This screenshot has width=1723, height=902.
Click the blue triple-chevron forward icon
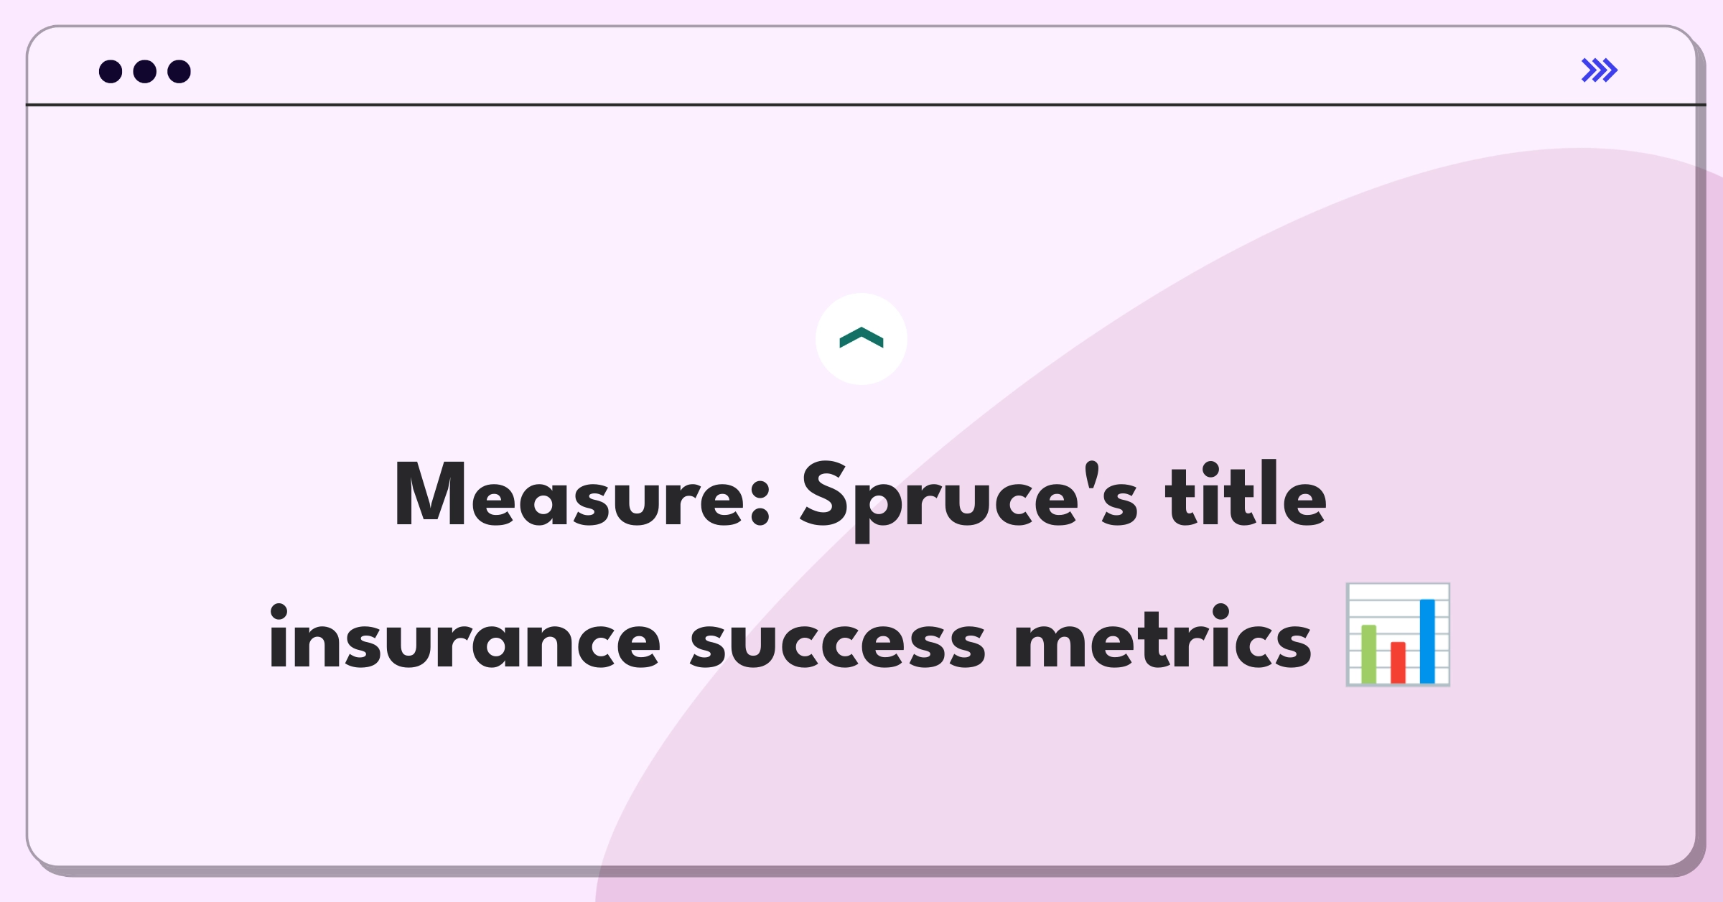click(x=1600, y=70)
